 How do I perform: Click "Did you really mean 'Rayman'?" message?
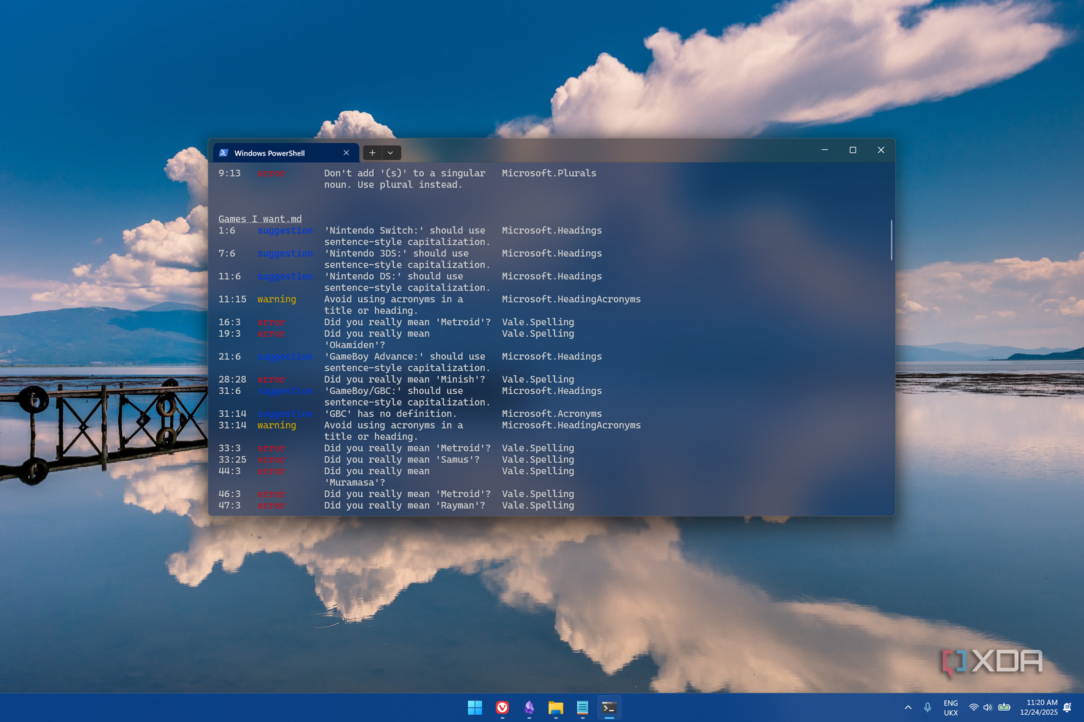coord(405,505)
